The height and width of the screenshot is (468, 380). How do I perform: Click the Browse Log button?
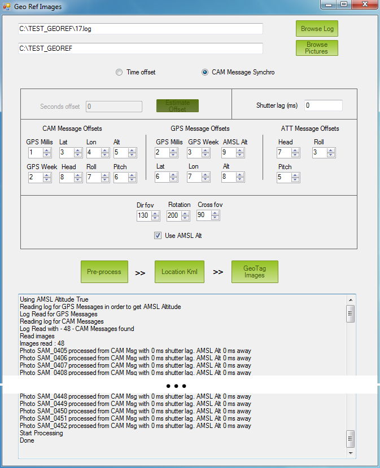[317, 29]
